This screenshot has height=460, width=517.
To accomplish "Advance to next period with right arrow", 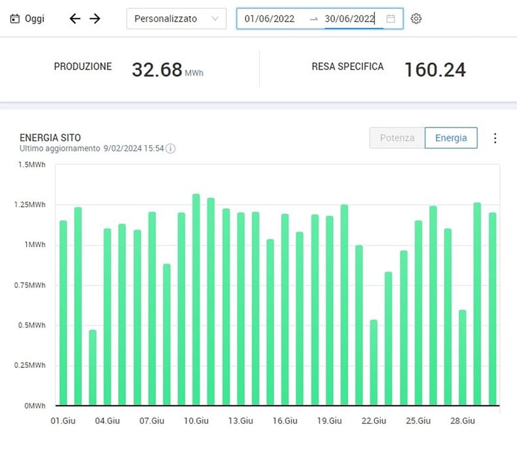I will point(95,19).
